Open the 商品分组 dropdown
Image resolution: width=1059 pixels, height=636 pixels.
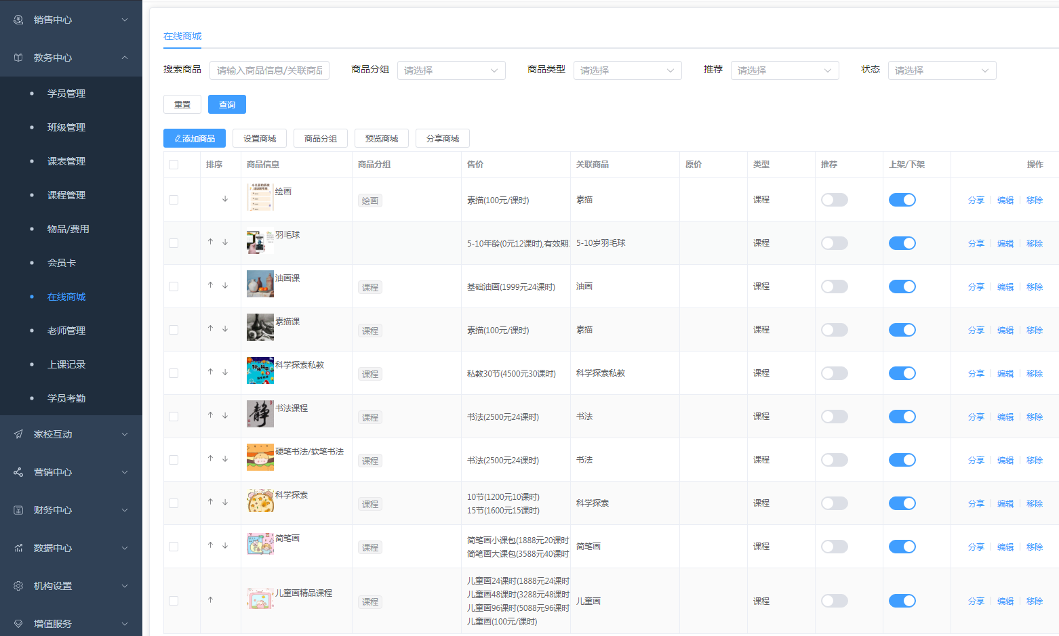[452, 70]
